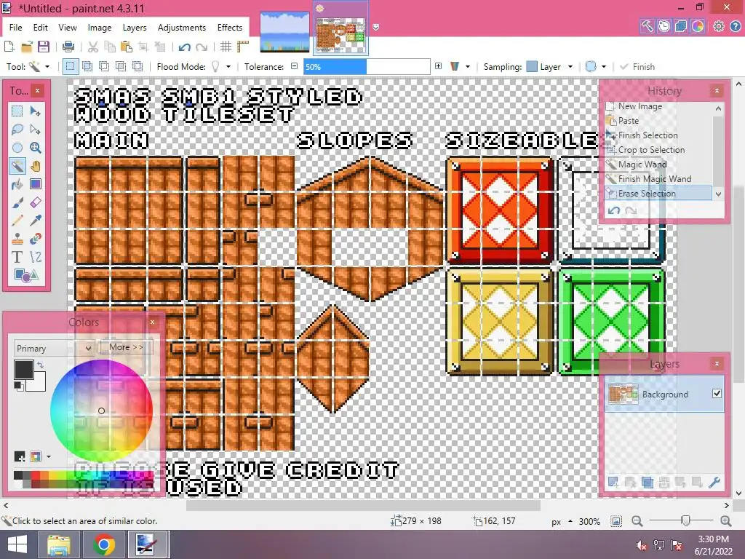This screenshot has height=559, width=745.
Task: Open the File menu
Action: pos(16,28)
